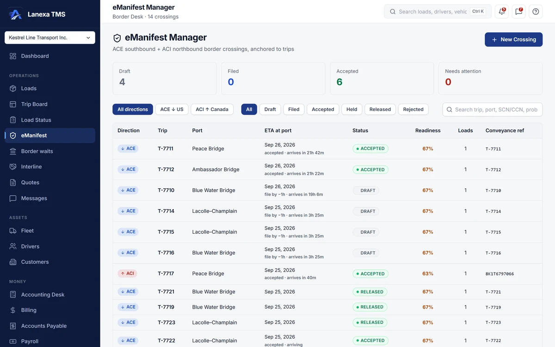Filter crossings by Rejected status
This screenshot has width=555, height=347.
coord(413,109)
